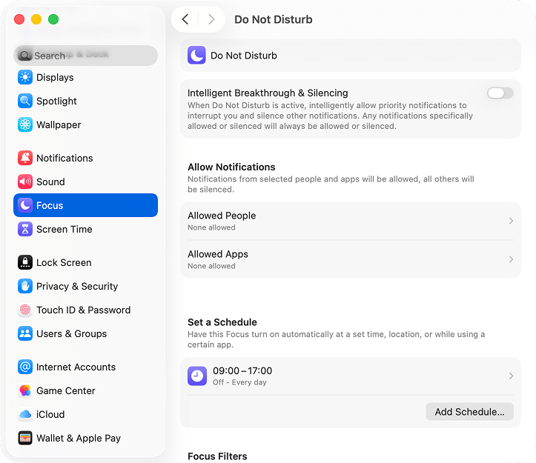Select Screen Time in the sidebar
The width and height of the screenshot is (536, 463).
[85, 229]
